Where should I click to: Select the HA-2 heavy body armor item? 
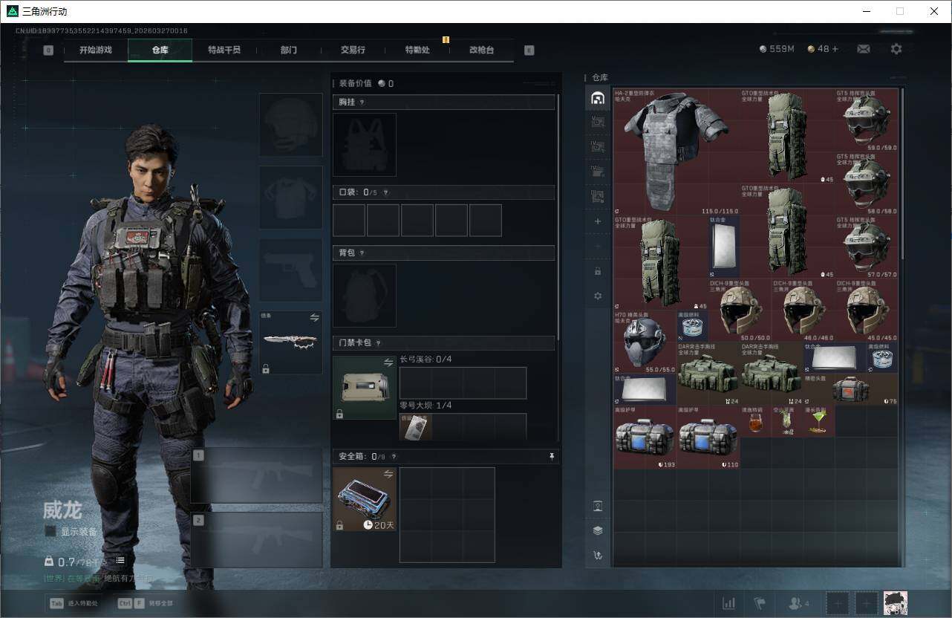pyautogui.click(x=676, y=152)
